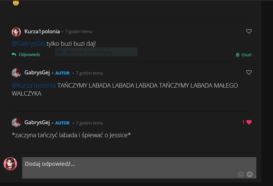273x186 pixels.
Task: Click the green reply arrow icon
Action: pos(14,55)
